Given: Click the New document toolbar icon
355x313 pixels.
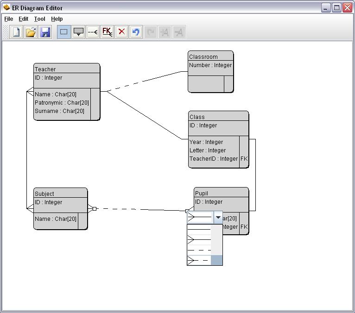Looking at the screenshot, I should [16, 32].
